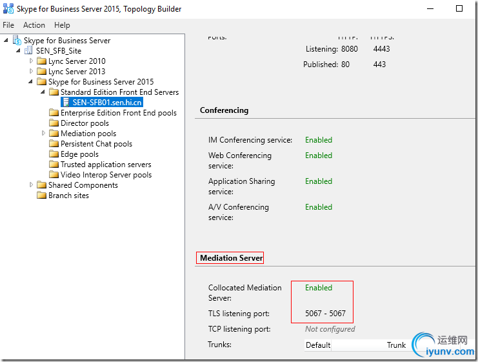The image size is (478, 362).
Task: Click the Trusted application servers folder icon
Action: pyautogui.click(x=54, y=165)
